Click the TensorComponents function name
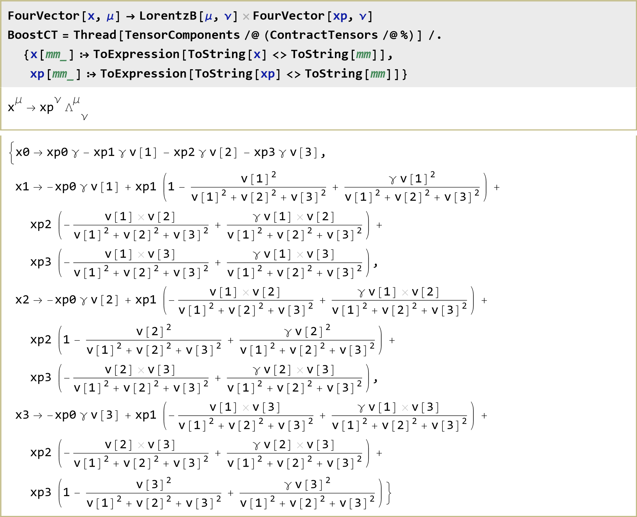The image size is (637, 517). pos(182,35)
